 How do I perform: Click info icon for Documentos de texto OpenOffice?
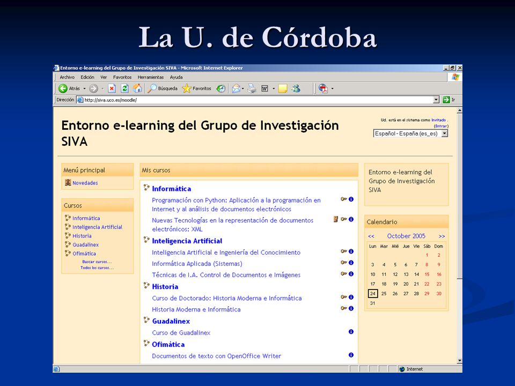(x=351, y=355)
